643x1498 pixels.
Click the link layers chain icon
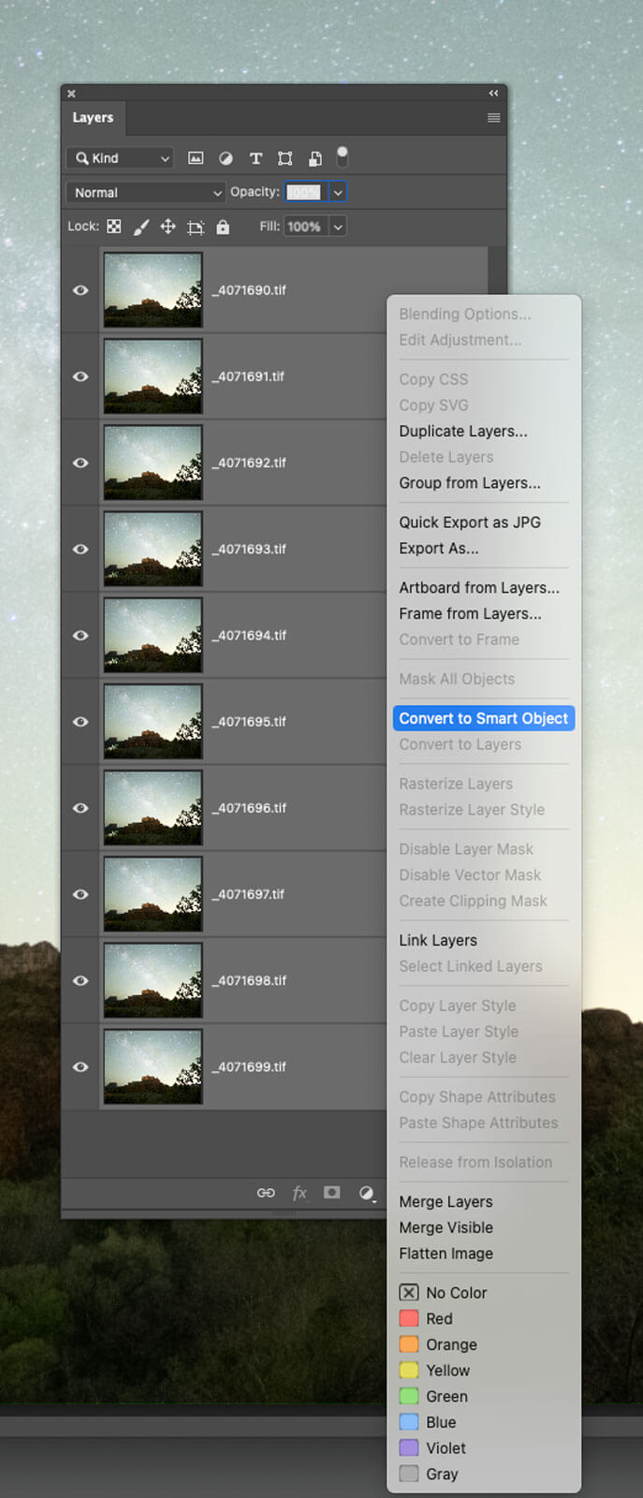266,1193
